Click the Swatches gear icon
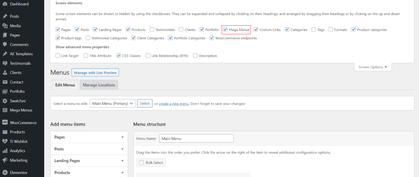This screenshot has height=177, width=419. [5, 101]
